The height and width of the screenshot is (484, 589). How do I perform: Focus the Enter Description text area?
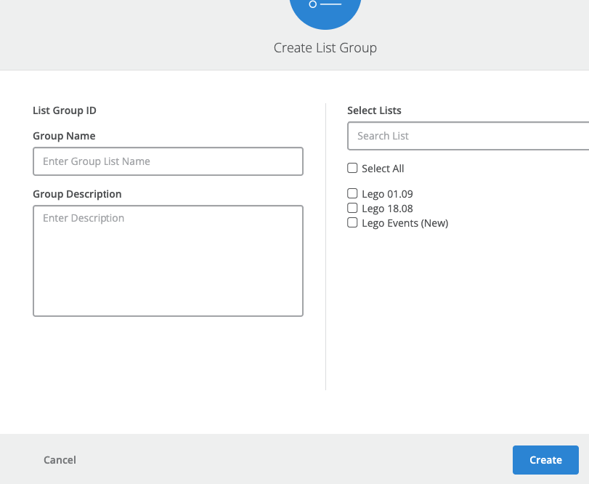tap(168, 261)
